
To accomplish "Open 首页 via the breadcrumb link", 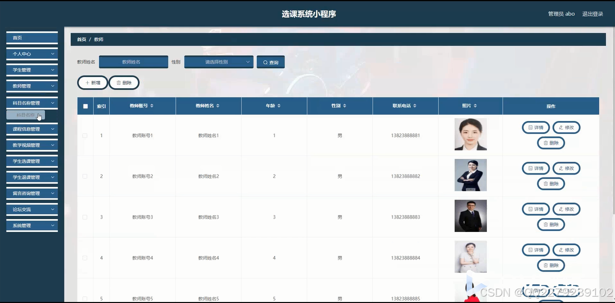I will pos(82,39).
